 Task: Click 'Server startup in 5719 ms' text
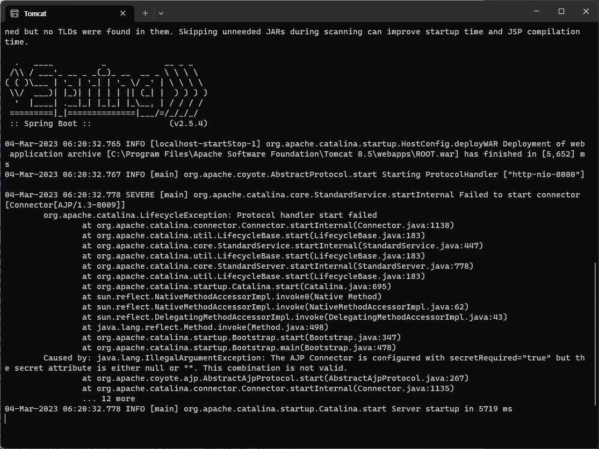coord(452,409)
